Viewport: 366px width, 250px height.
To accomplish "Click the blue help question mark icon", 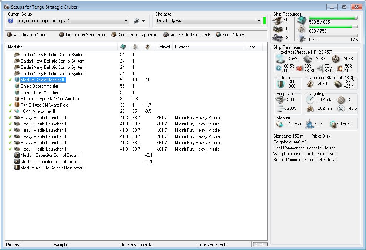I will tap(10, 21).
